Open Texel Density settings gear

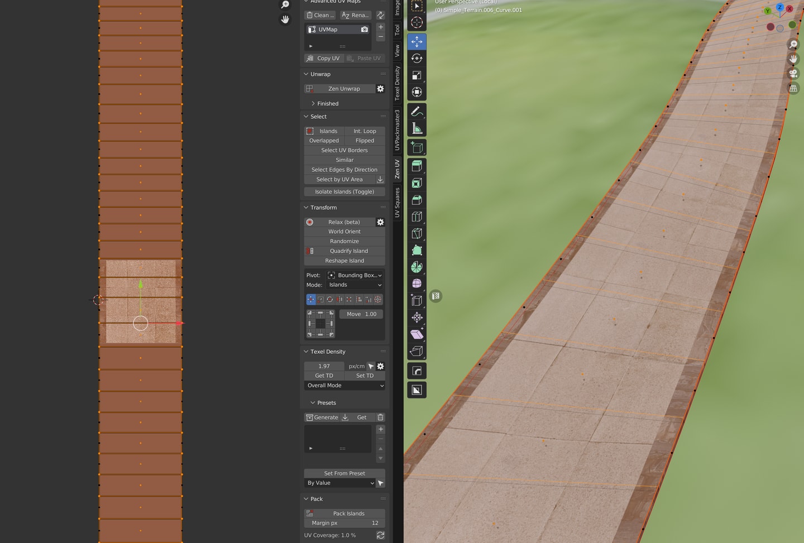(x=380, y=366)
